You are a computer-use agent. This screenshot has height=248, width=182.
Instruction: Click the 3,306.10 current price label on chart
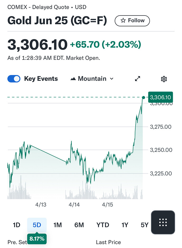[160, 97]
